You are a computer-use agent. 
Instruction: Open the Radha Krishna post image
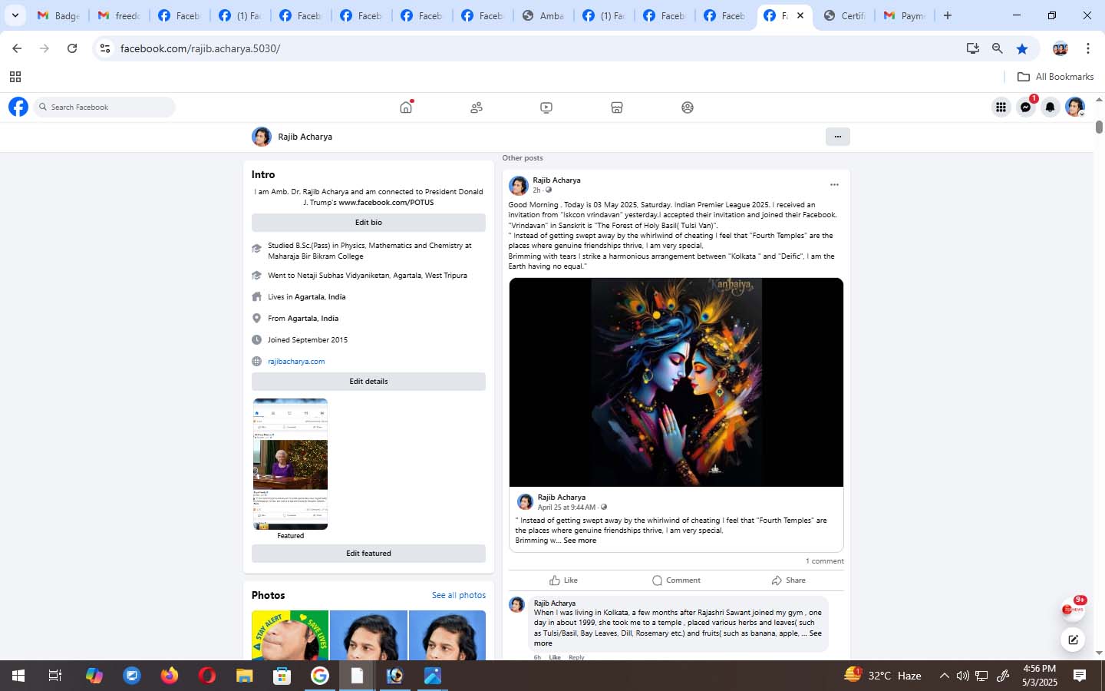(676, 382)
